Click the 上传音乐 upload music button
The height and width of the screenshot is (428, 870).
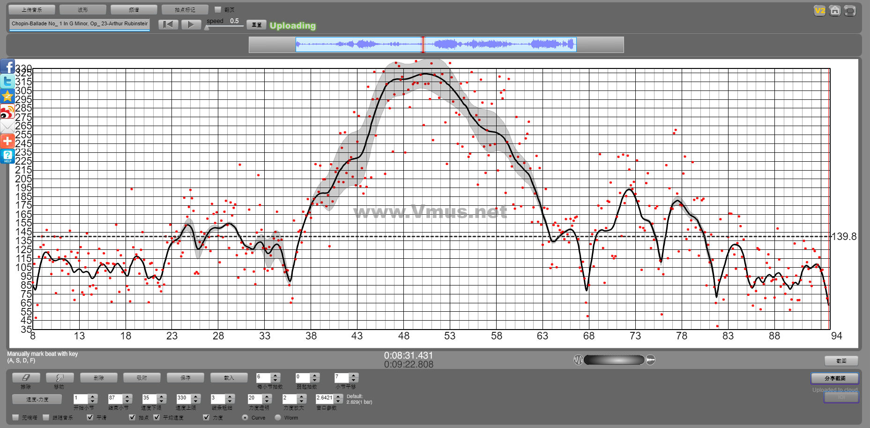tap(32, 9)
